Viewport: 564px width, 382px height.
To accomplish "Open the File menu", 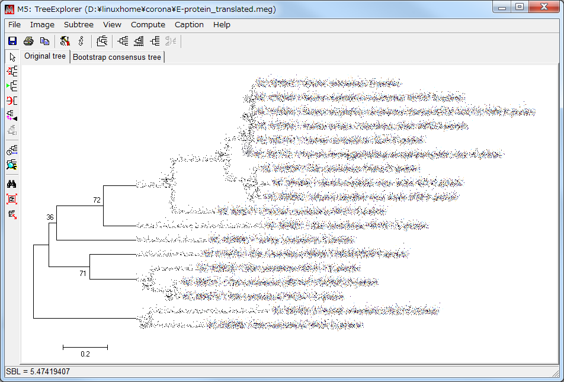I will (x=14, y=24).
